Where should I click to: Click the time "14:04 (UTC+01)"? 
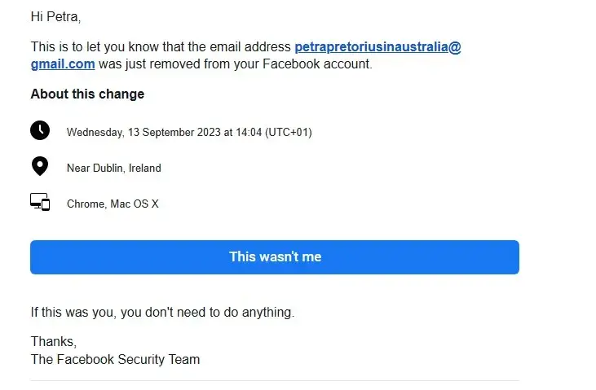click(271, 132)
